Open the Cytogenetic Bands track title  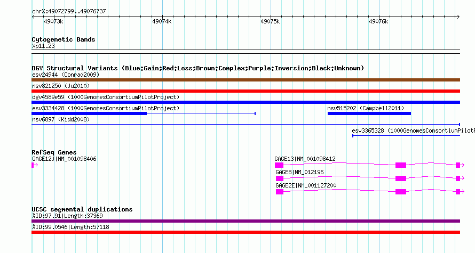(x=64, y=39)
